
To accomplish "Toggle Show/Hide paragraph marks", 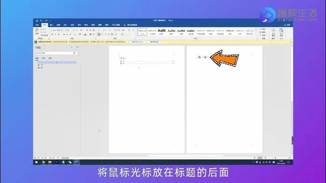I will [x=133, y=30].
